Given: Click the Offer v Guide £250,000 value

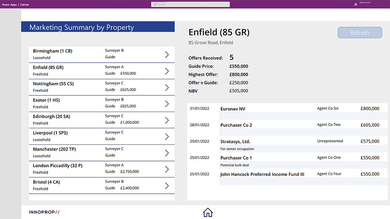Looking at the screenshot, I should [x=239, y=82].
